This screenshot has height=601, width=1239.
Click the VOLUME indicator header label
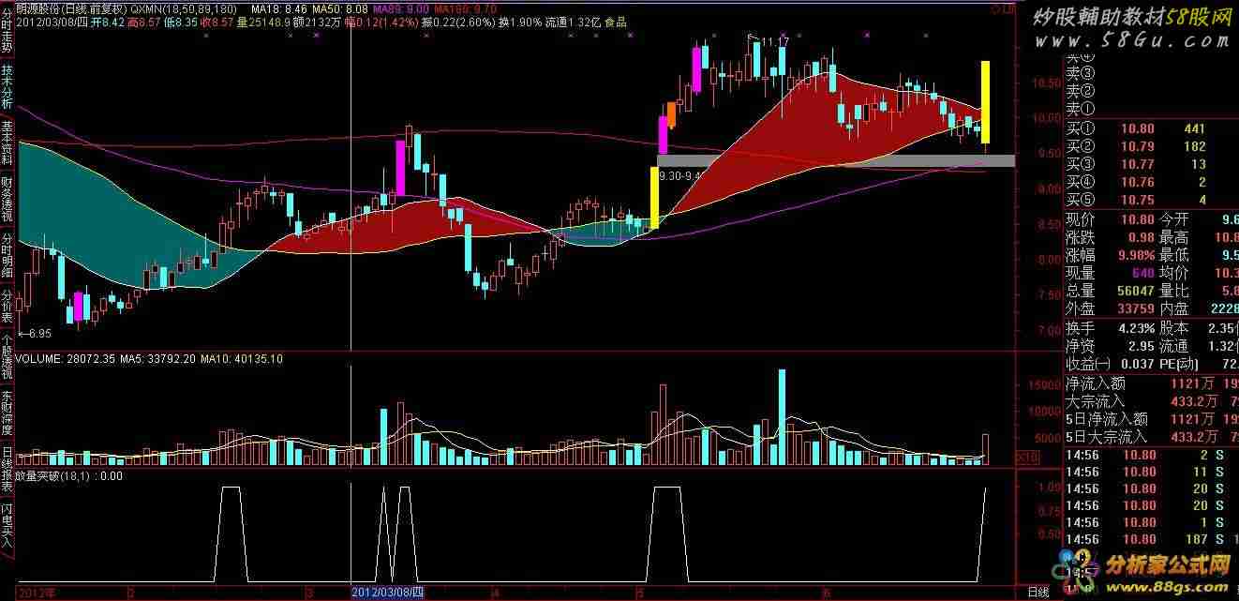click(38, 358)
